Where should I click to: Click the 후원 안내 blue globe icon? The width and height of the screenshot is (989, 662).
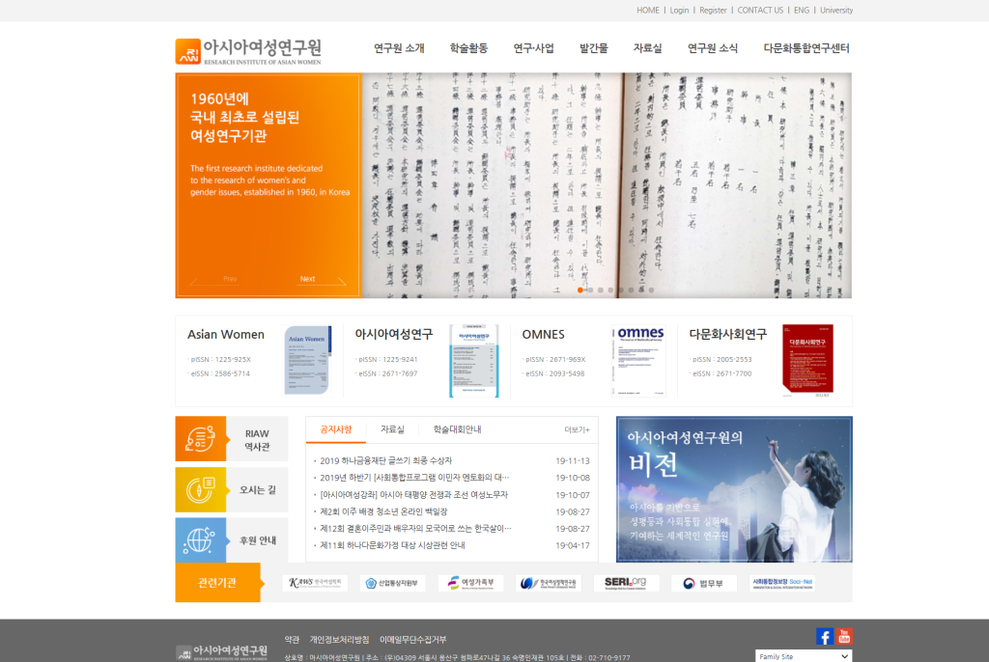pyautogui.click(x=200, y=539)
